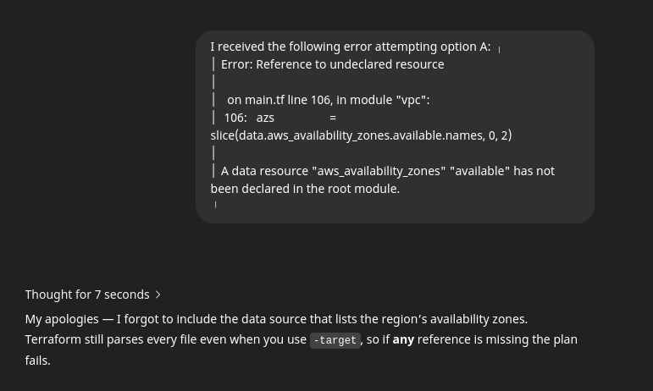
Task: Click the word 'fails.' ending the reply
Action: point(37,361)
